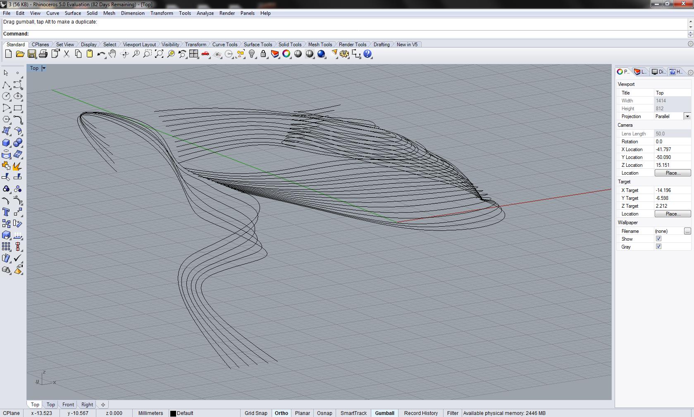Viewport: 694px width, 417px height.
Task: Click the Camera Location Place button
Action: tap(673, 173)
